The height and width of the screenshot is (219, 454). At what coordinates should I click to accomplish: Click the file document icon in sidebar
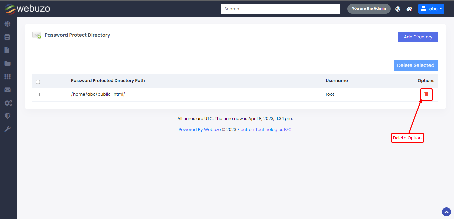[7, 50]
